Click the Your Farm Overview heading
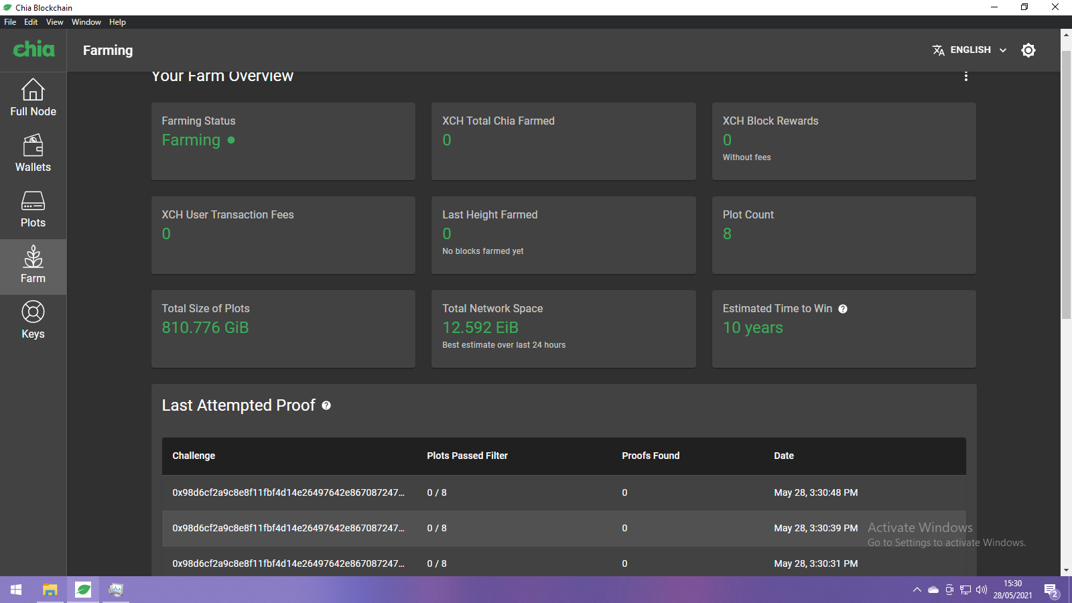 (222, 76)
